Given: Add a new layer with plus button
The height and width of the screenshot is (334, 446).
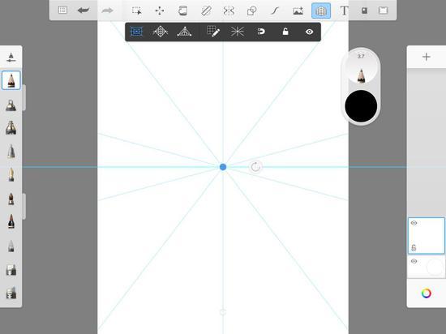Looking at the screenshot, I should 426,57.
